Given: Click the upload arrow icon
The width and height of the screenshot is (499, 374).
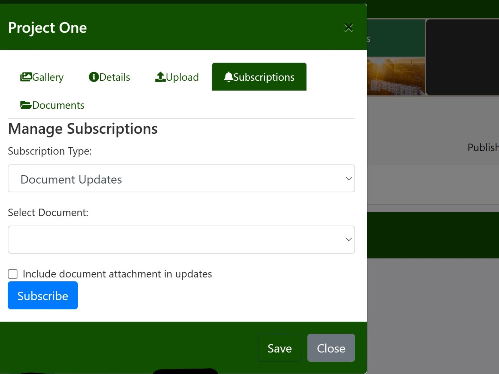Looking at the screenshot, I should (160, 77).
